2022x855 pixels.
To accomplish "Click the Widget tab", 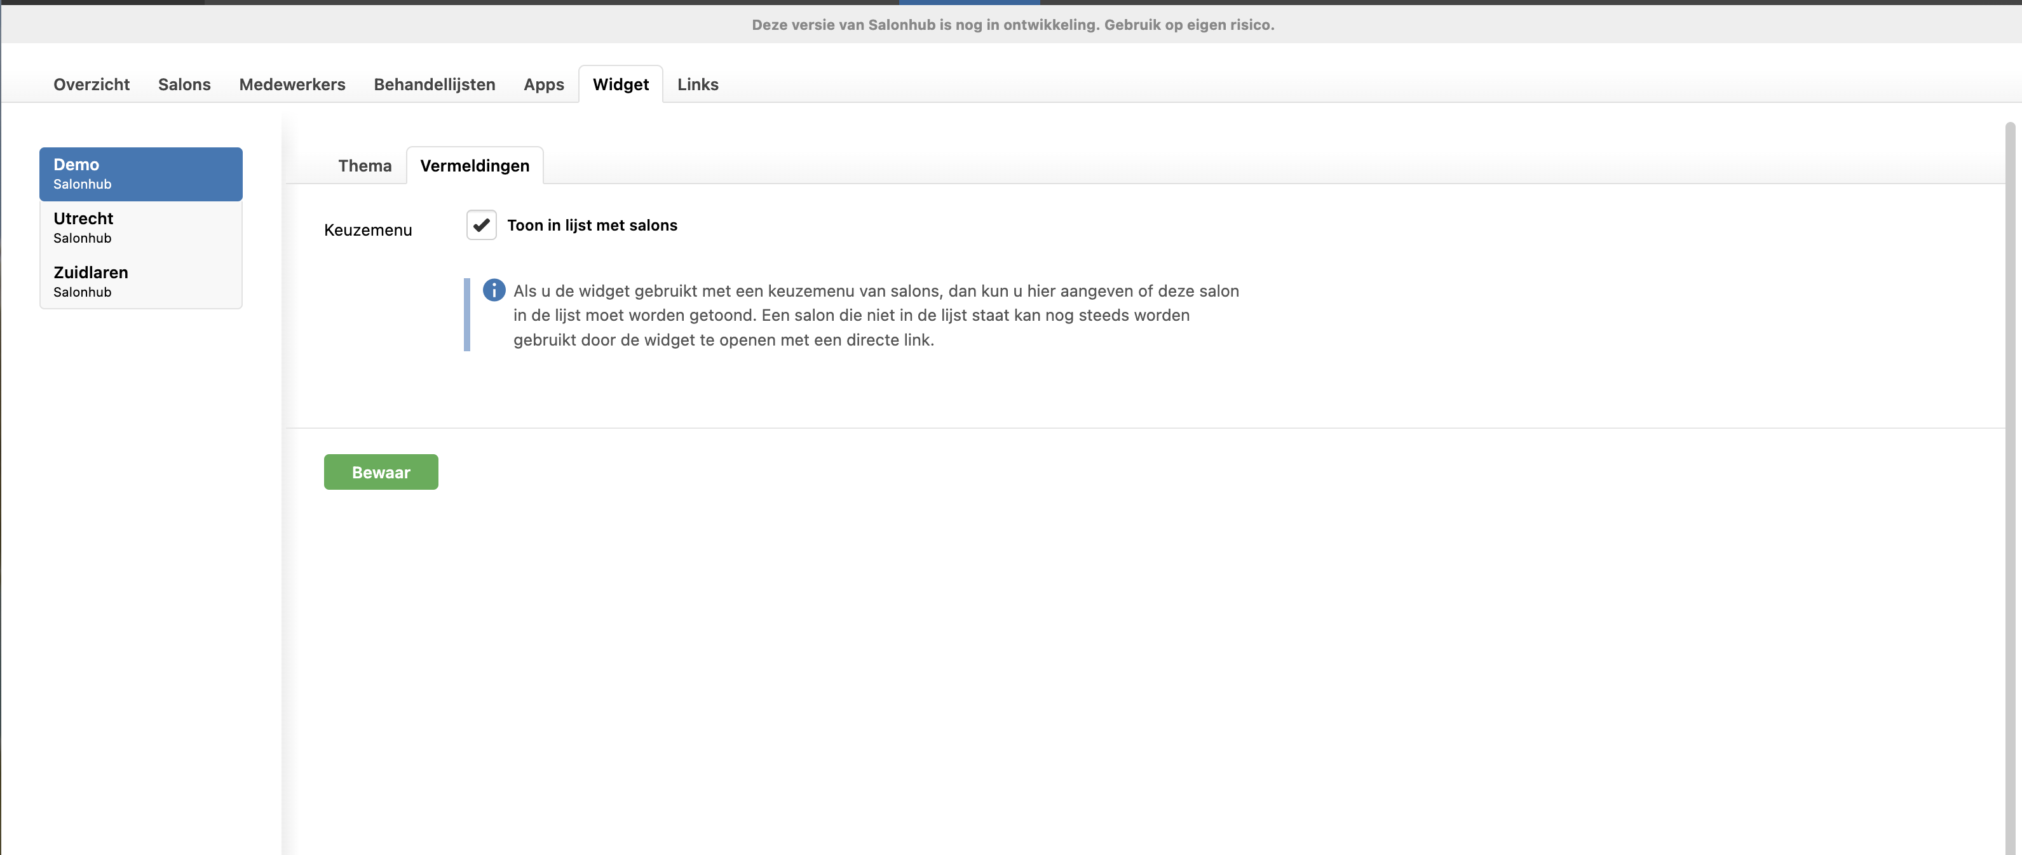I will (620, 84).
